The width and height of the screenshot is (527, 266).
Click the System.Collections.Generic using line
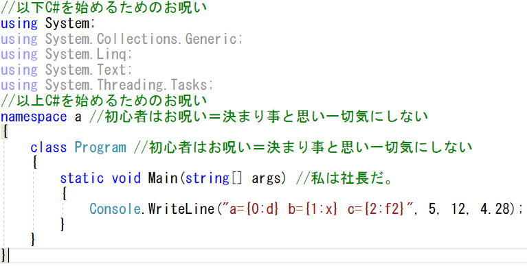point(122,38)
